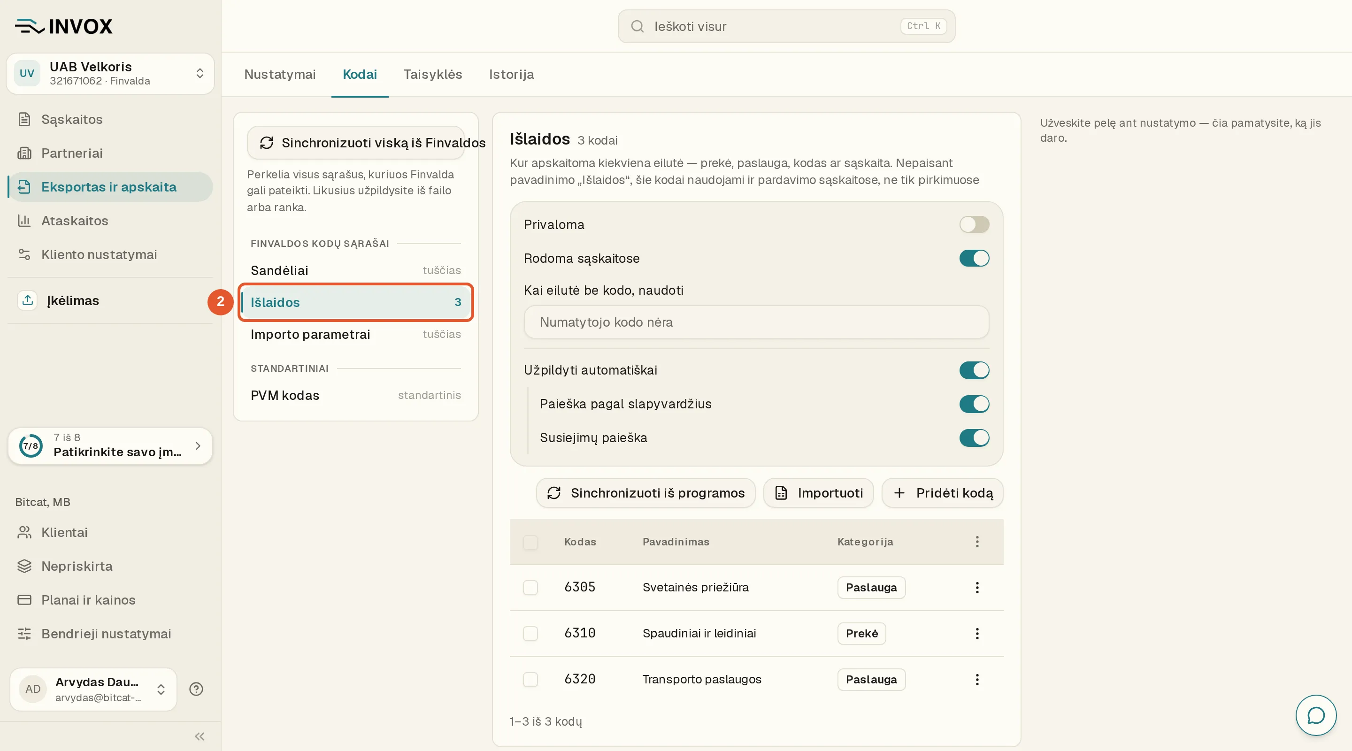
Task: Disable Užpildyti automatiškai toggle
Action: tap(974, 370)
